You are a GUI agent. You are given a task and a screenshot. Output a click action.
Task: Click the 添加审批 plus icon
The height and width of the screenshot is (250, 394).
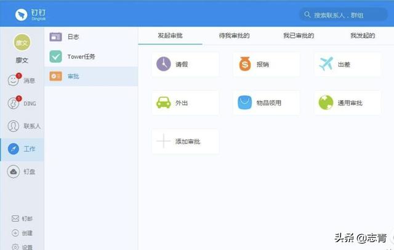[x=164, y=141]
